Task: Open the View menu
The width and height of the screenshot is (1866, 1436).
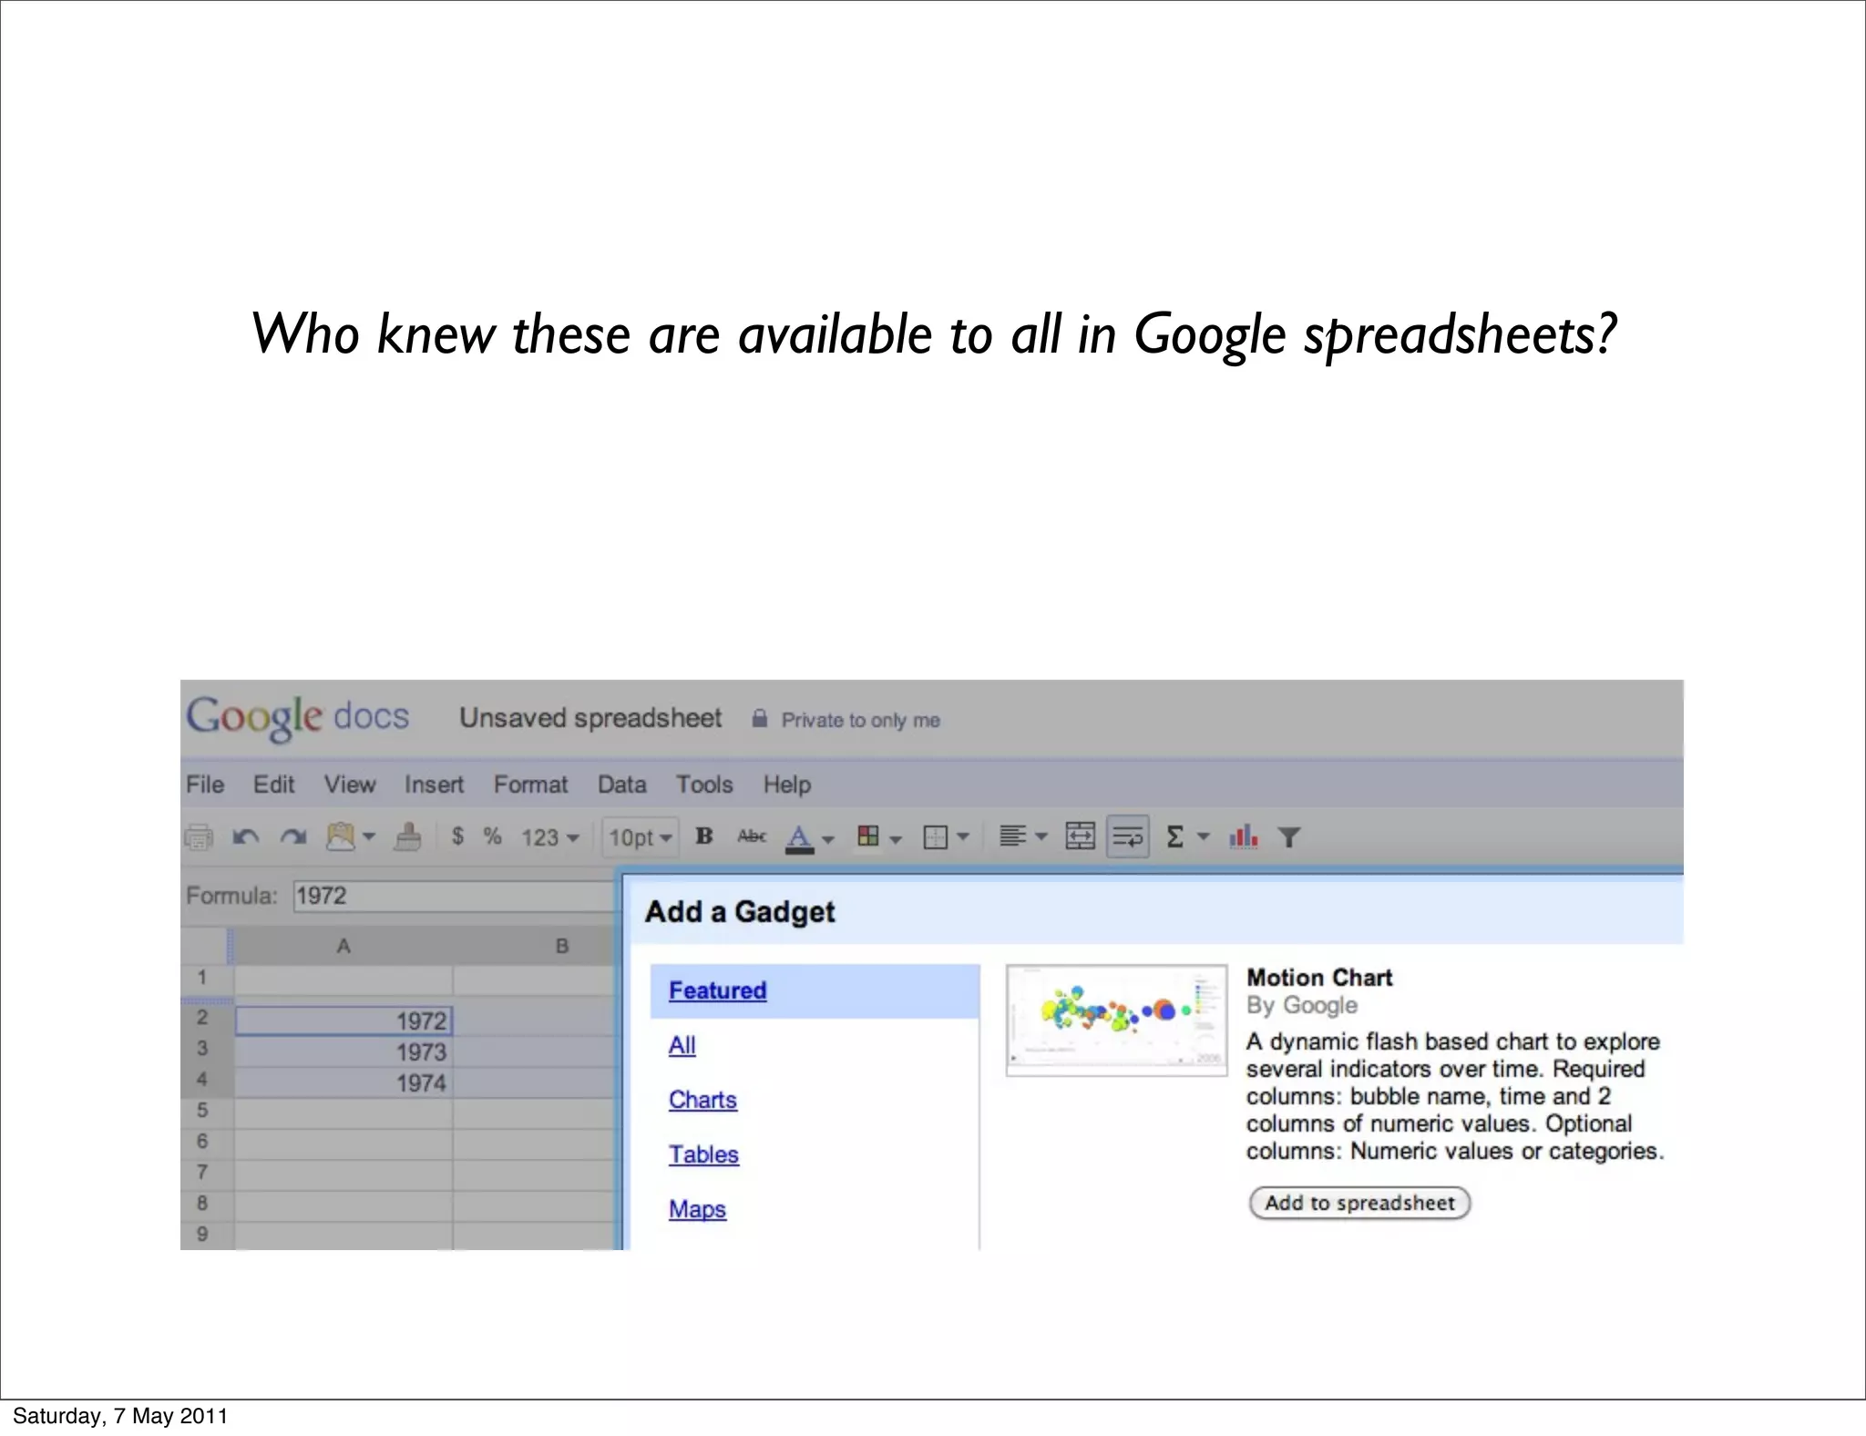Action: (x=350, y=785)
